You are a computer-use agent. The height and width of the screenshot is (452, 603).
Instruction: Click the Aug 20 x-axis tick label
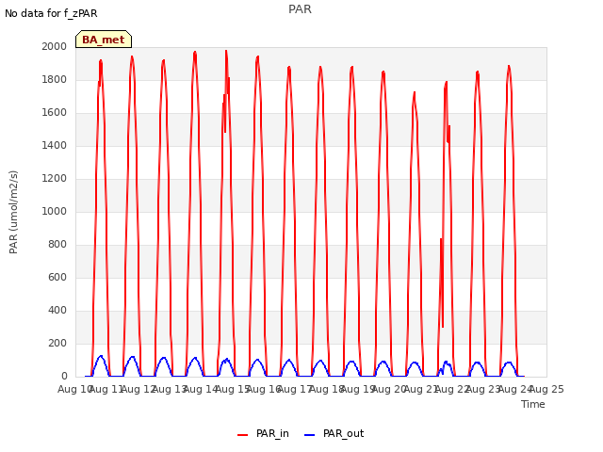pyautogui.click(x=389, y=389)
